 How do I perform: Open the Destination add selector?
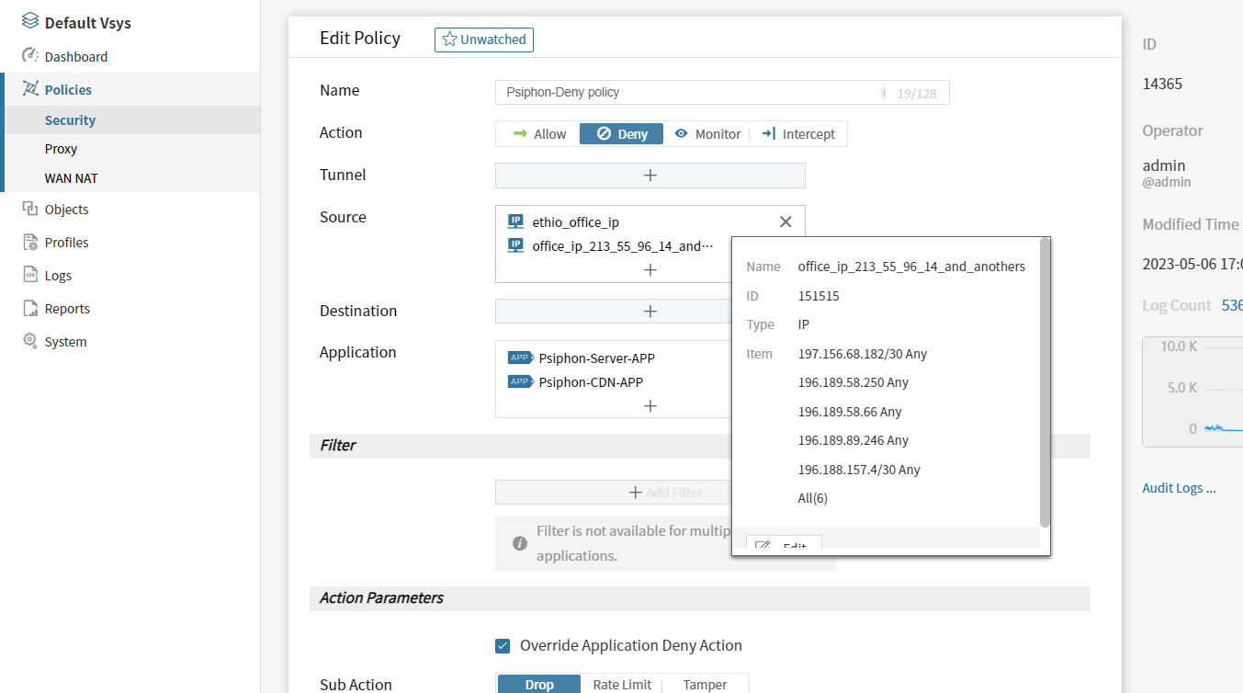click(650, 312)
